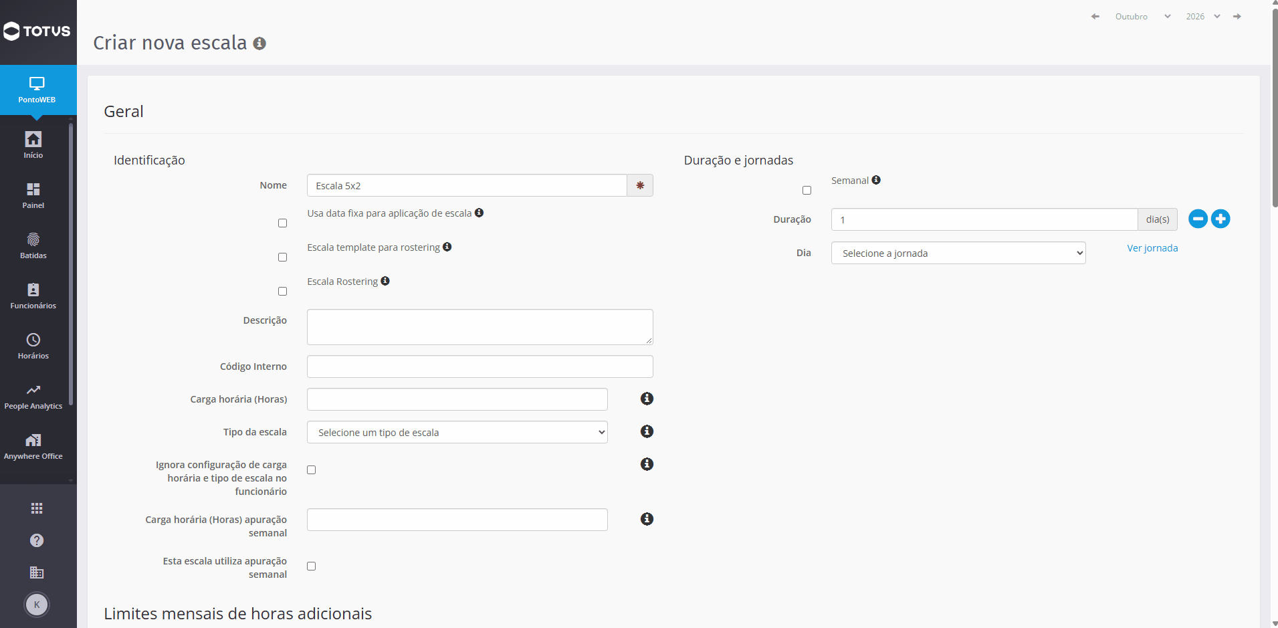Click info icon beside Criar nova escala

[259, 43]
